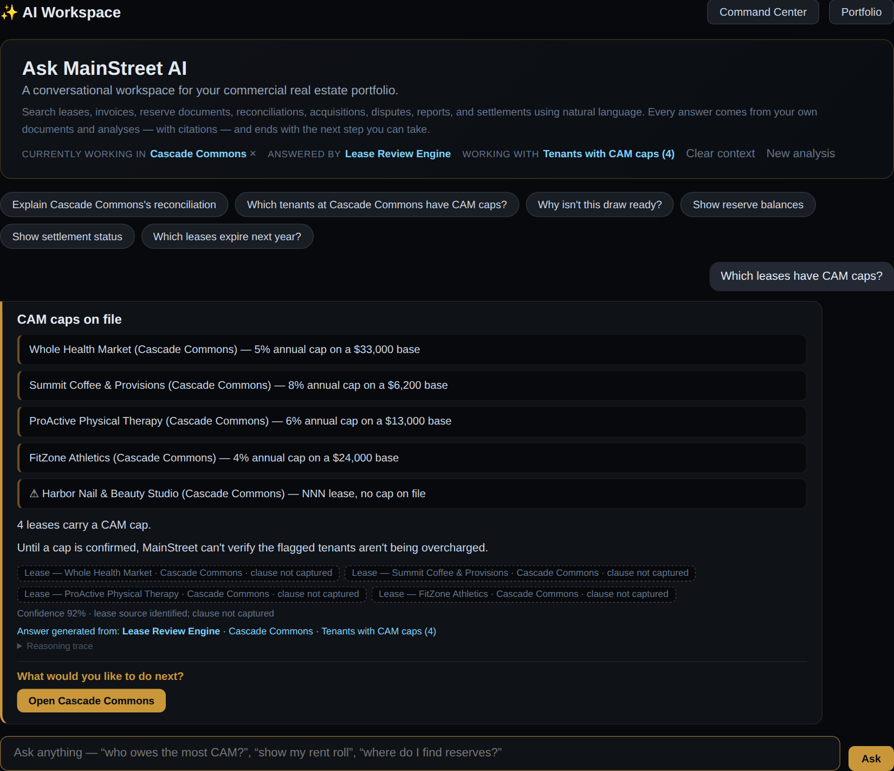This screenshot has width=894, height=771.
Task: Click the Clear context link
Action: tap(720, 153)
